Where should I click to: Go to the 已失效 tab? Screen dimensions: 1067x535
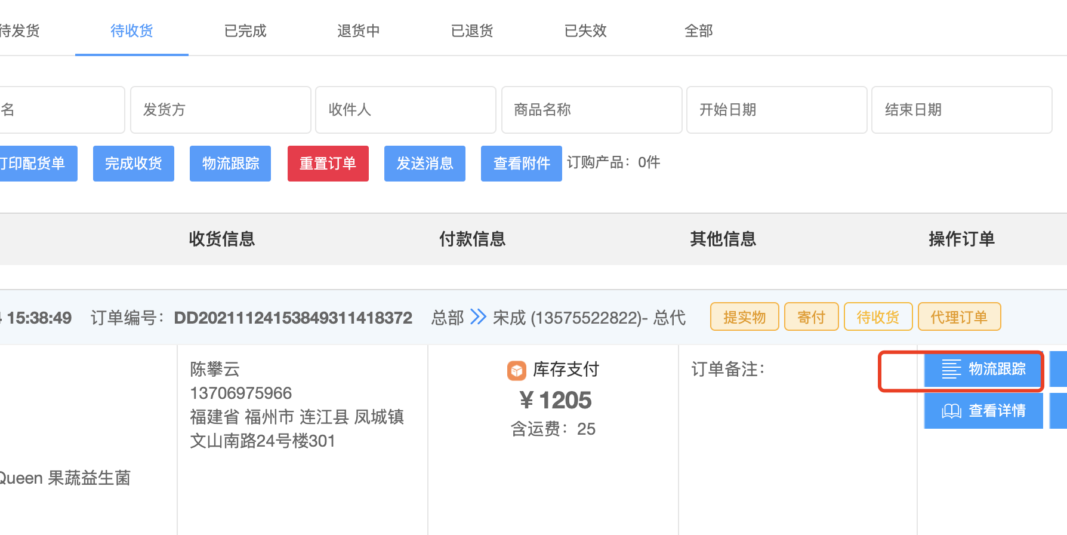click(x=585, y=30)
